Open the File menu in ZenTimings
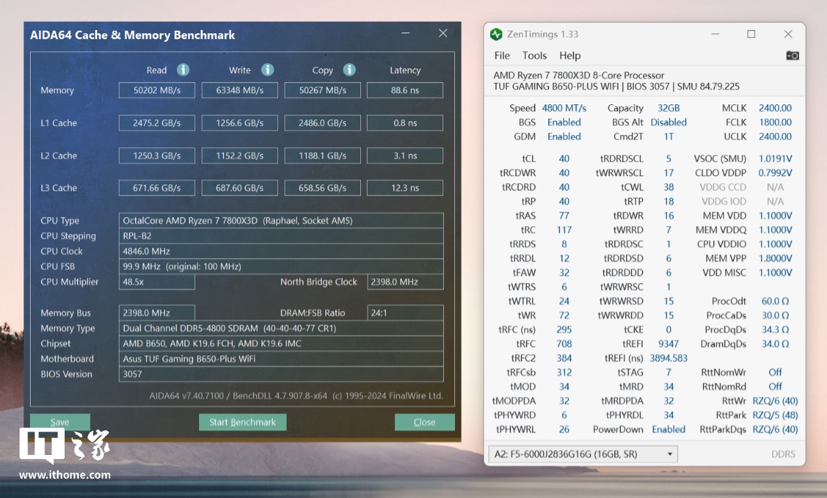Image resolution: width=827 pixels, height=498 pixels. pos(502,55)
